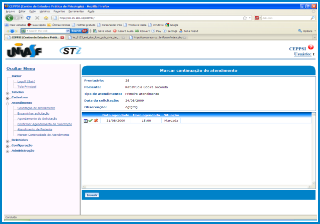The width and height of the screenshot is (320, 224).
Task: Click the table's horizontal scrollbar
Action: tap(197, 187)
